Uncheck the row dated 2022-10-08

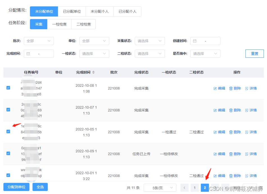click(8, 88)
